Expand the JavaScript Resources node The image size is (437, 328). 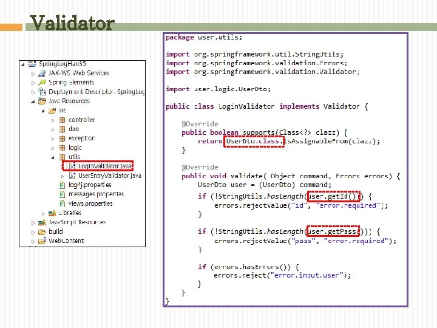coord(33,223)
